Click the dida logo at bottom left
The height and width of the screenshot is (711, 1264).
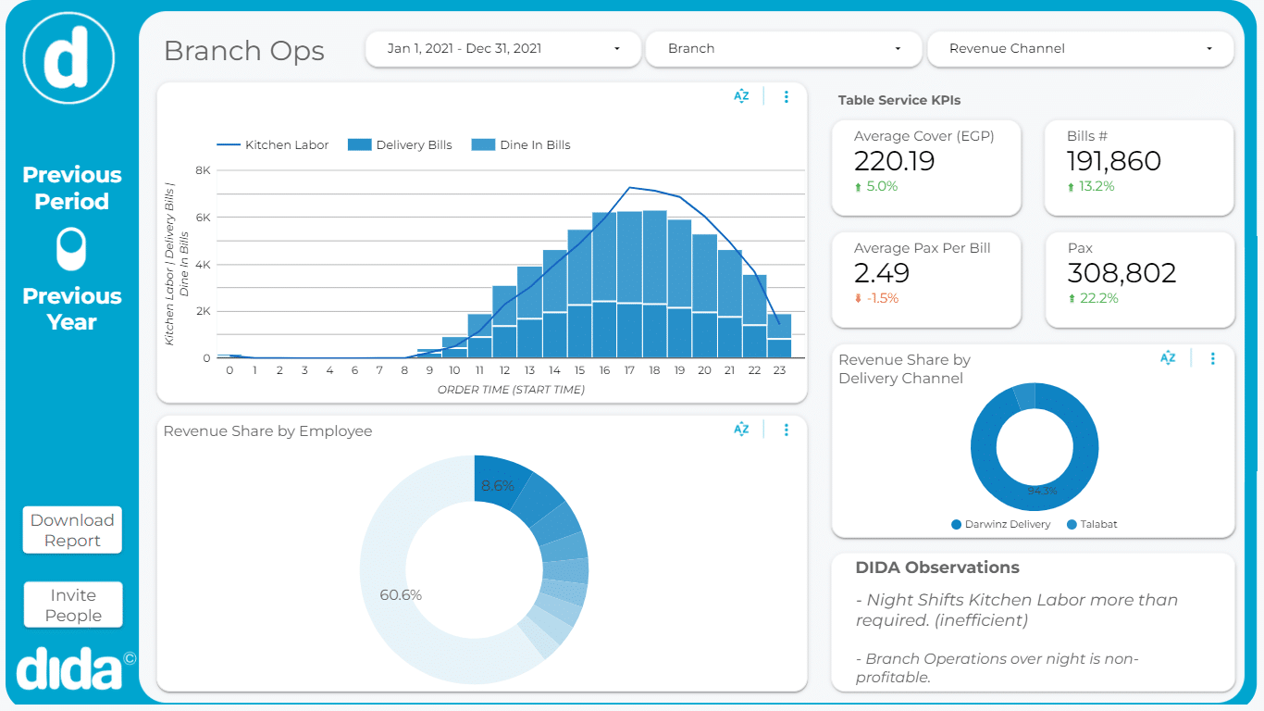[x=71, y=668]
